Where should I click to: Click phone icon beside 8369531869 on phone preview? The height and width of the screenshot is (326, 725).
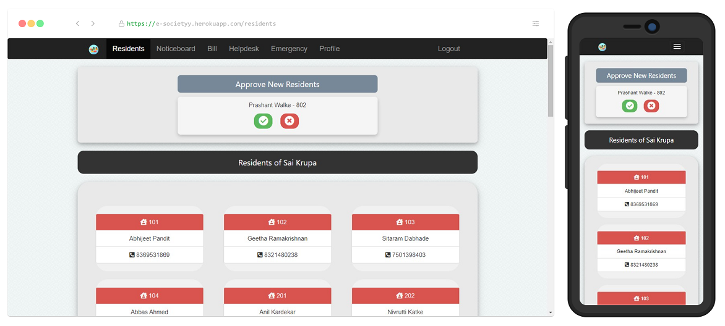[x=627, y=204]
